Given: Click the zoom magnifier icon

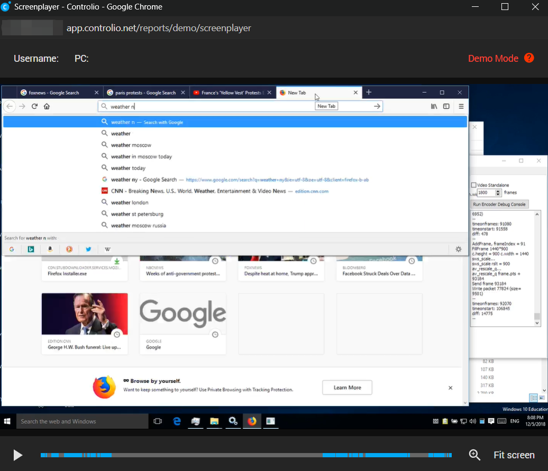Looking at the screenshot, I should pos(474,455).
